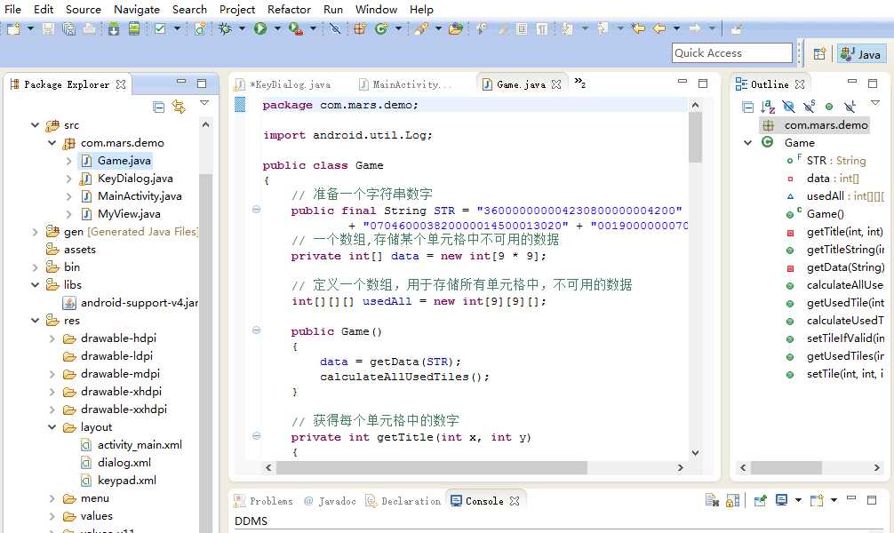Click the editor vertical scrollbar thumb
Viewport: 894px width, 533px height.
tap(694, 137)
